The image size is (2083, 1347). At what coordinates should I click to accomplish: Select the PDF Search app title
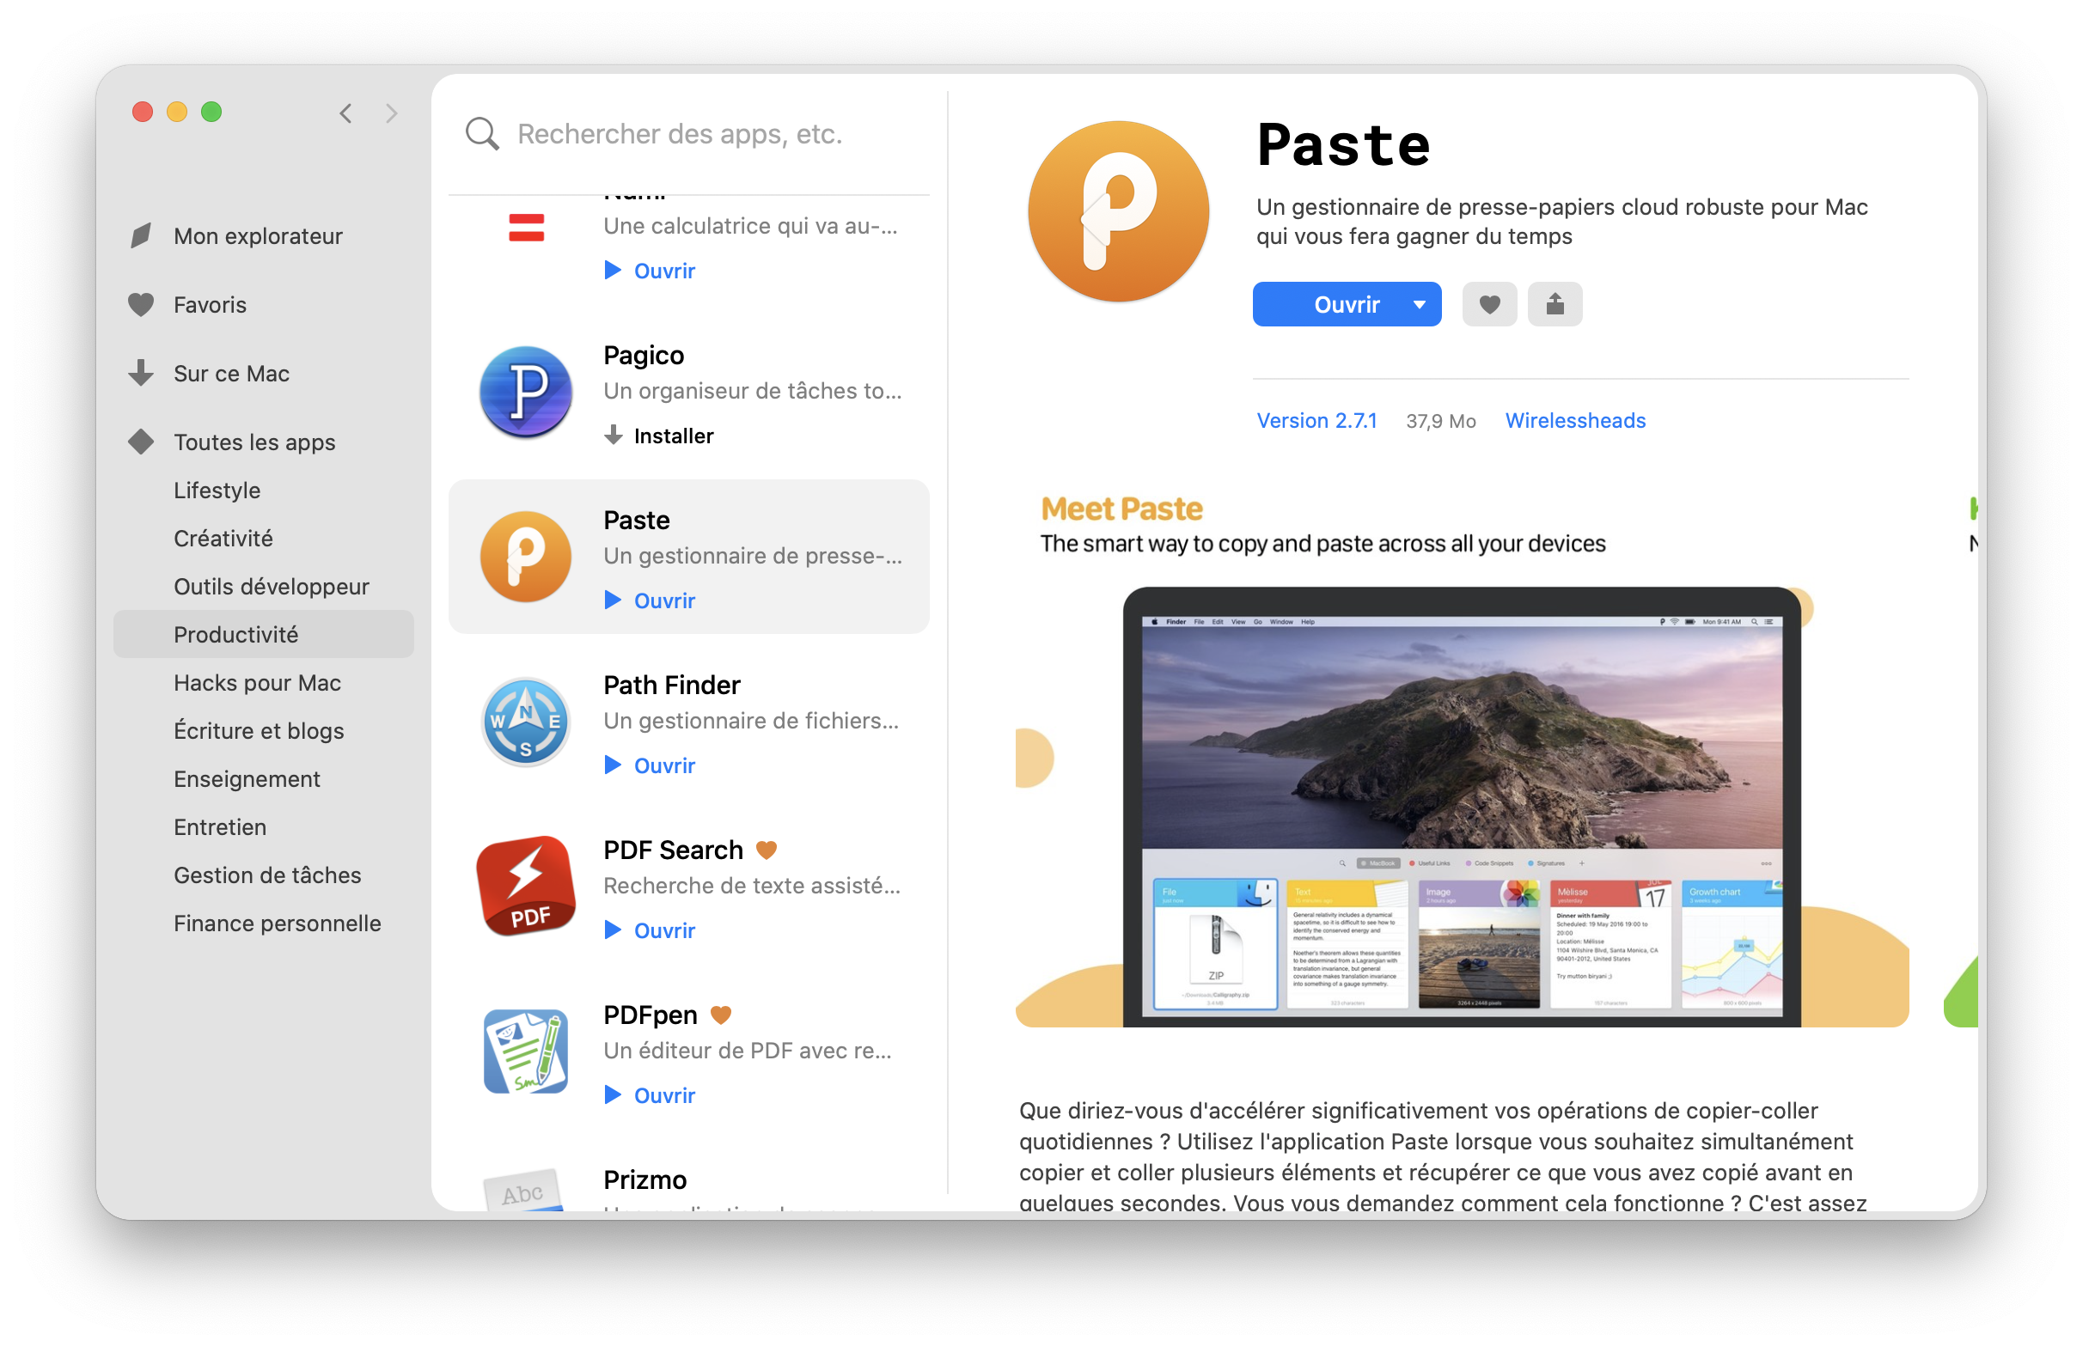[673, 850]
